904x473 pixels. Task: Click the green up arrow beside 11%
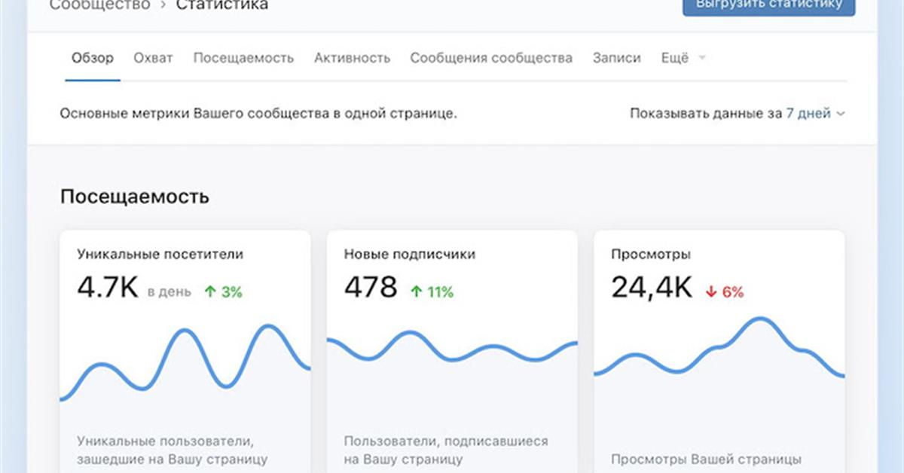pos(416,292)
